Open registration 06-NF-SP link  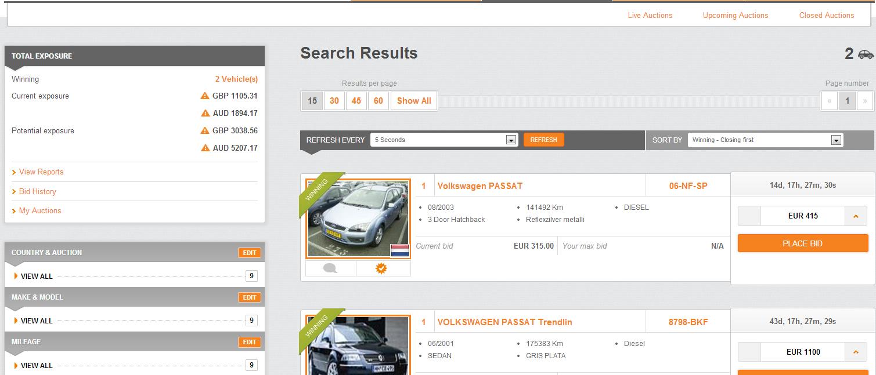(688, 186)
